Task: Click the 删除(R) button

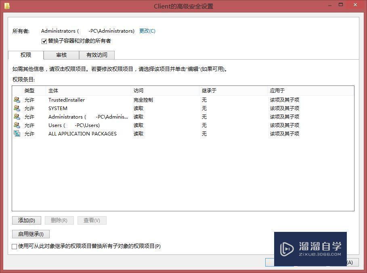Action: [x=59, y=220]
